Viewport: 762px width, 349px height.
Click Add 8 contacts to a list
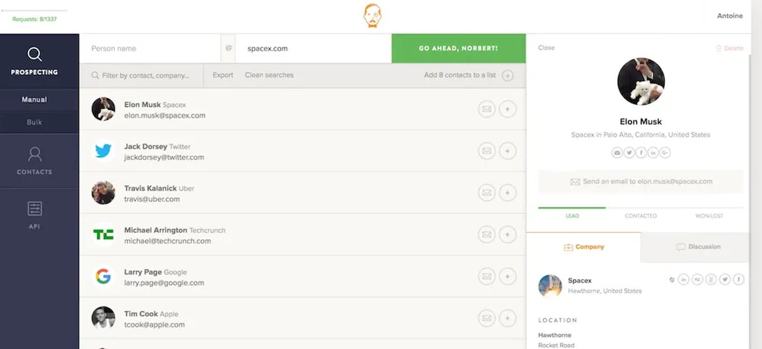[x=460, y=75]
